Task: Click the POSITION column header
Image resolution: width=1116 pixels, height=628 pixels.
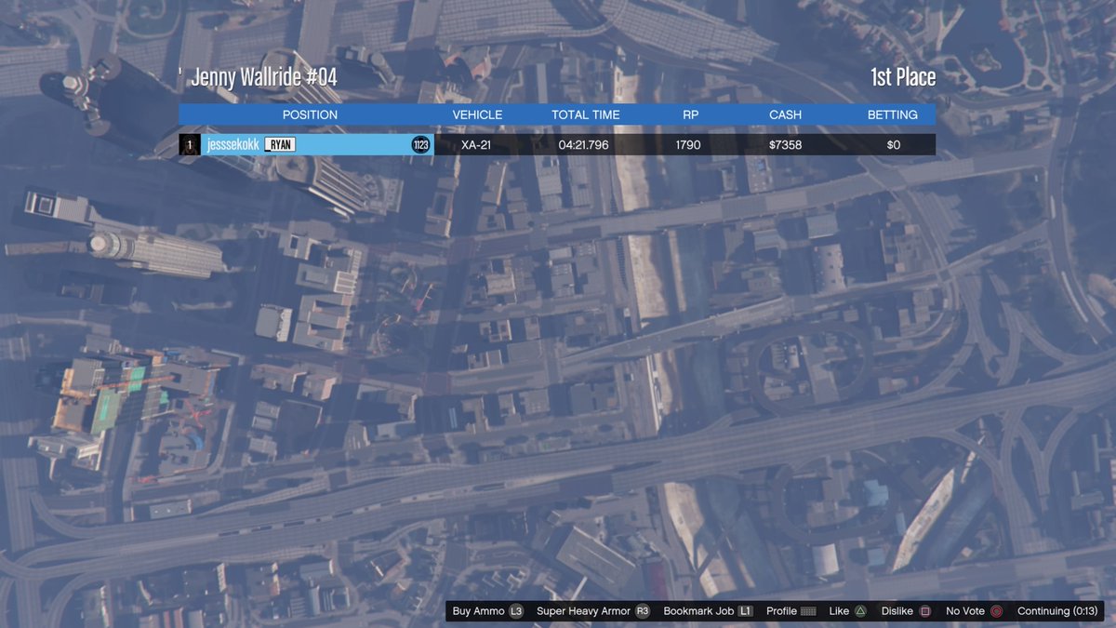Action: pos(310,114)
